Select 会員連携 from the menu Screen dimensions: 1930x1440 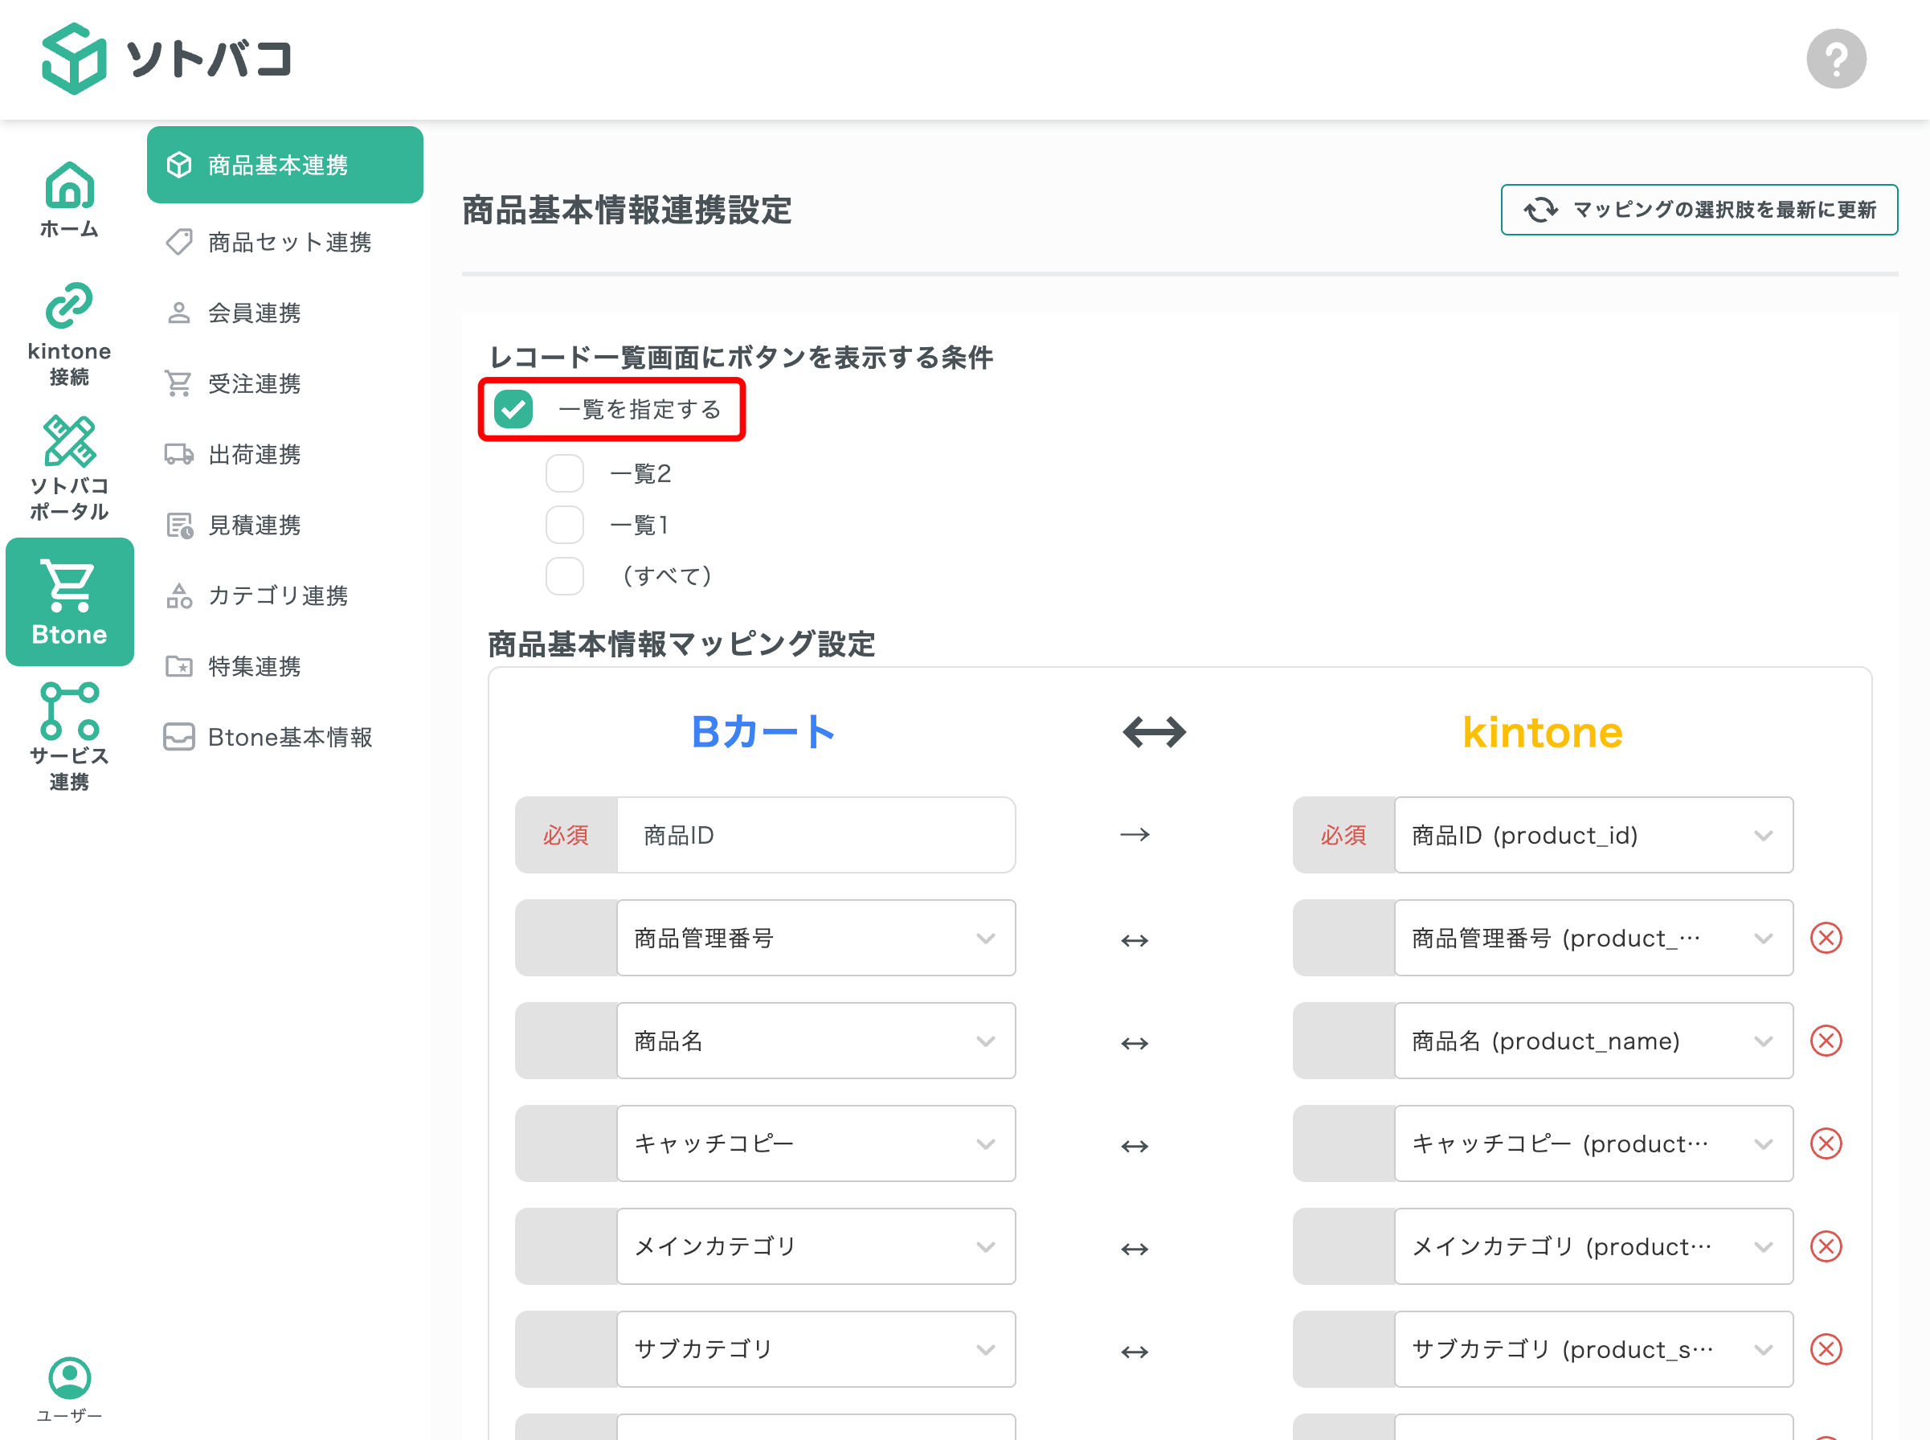coord(255,313)
